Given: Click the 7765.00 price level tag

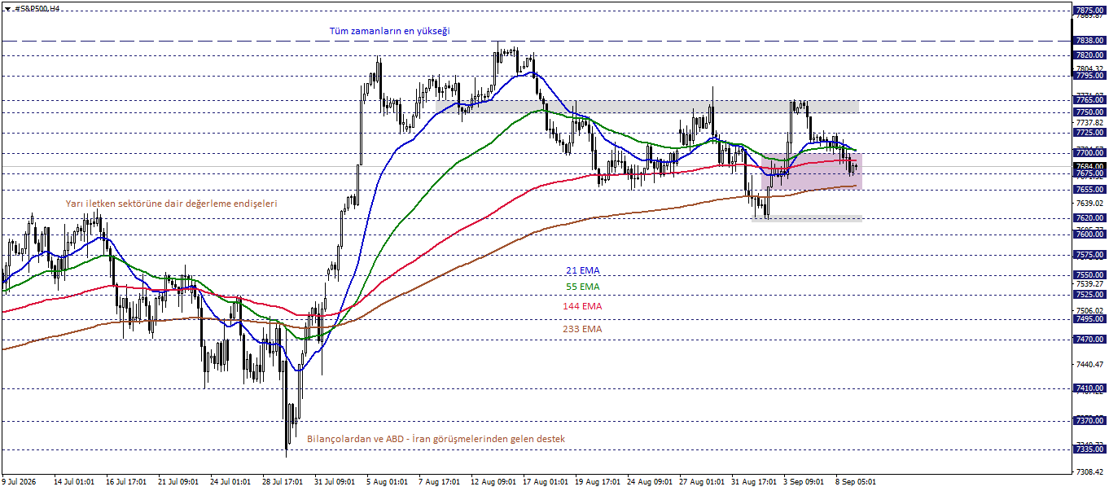Looking at the screenshot, I should (1089, 100).
